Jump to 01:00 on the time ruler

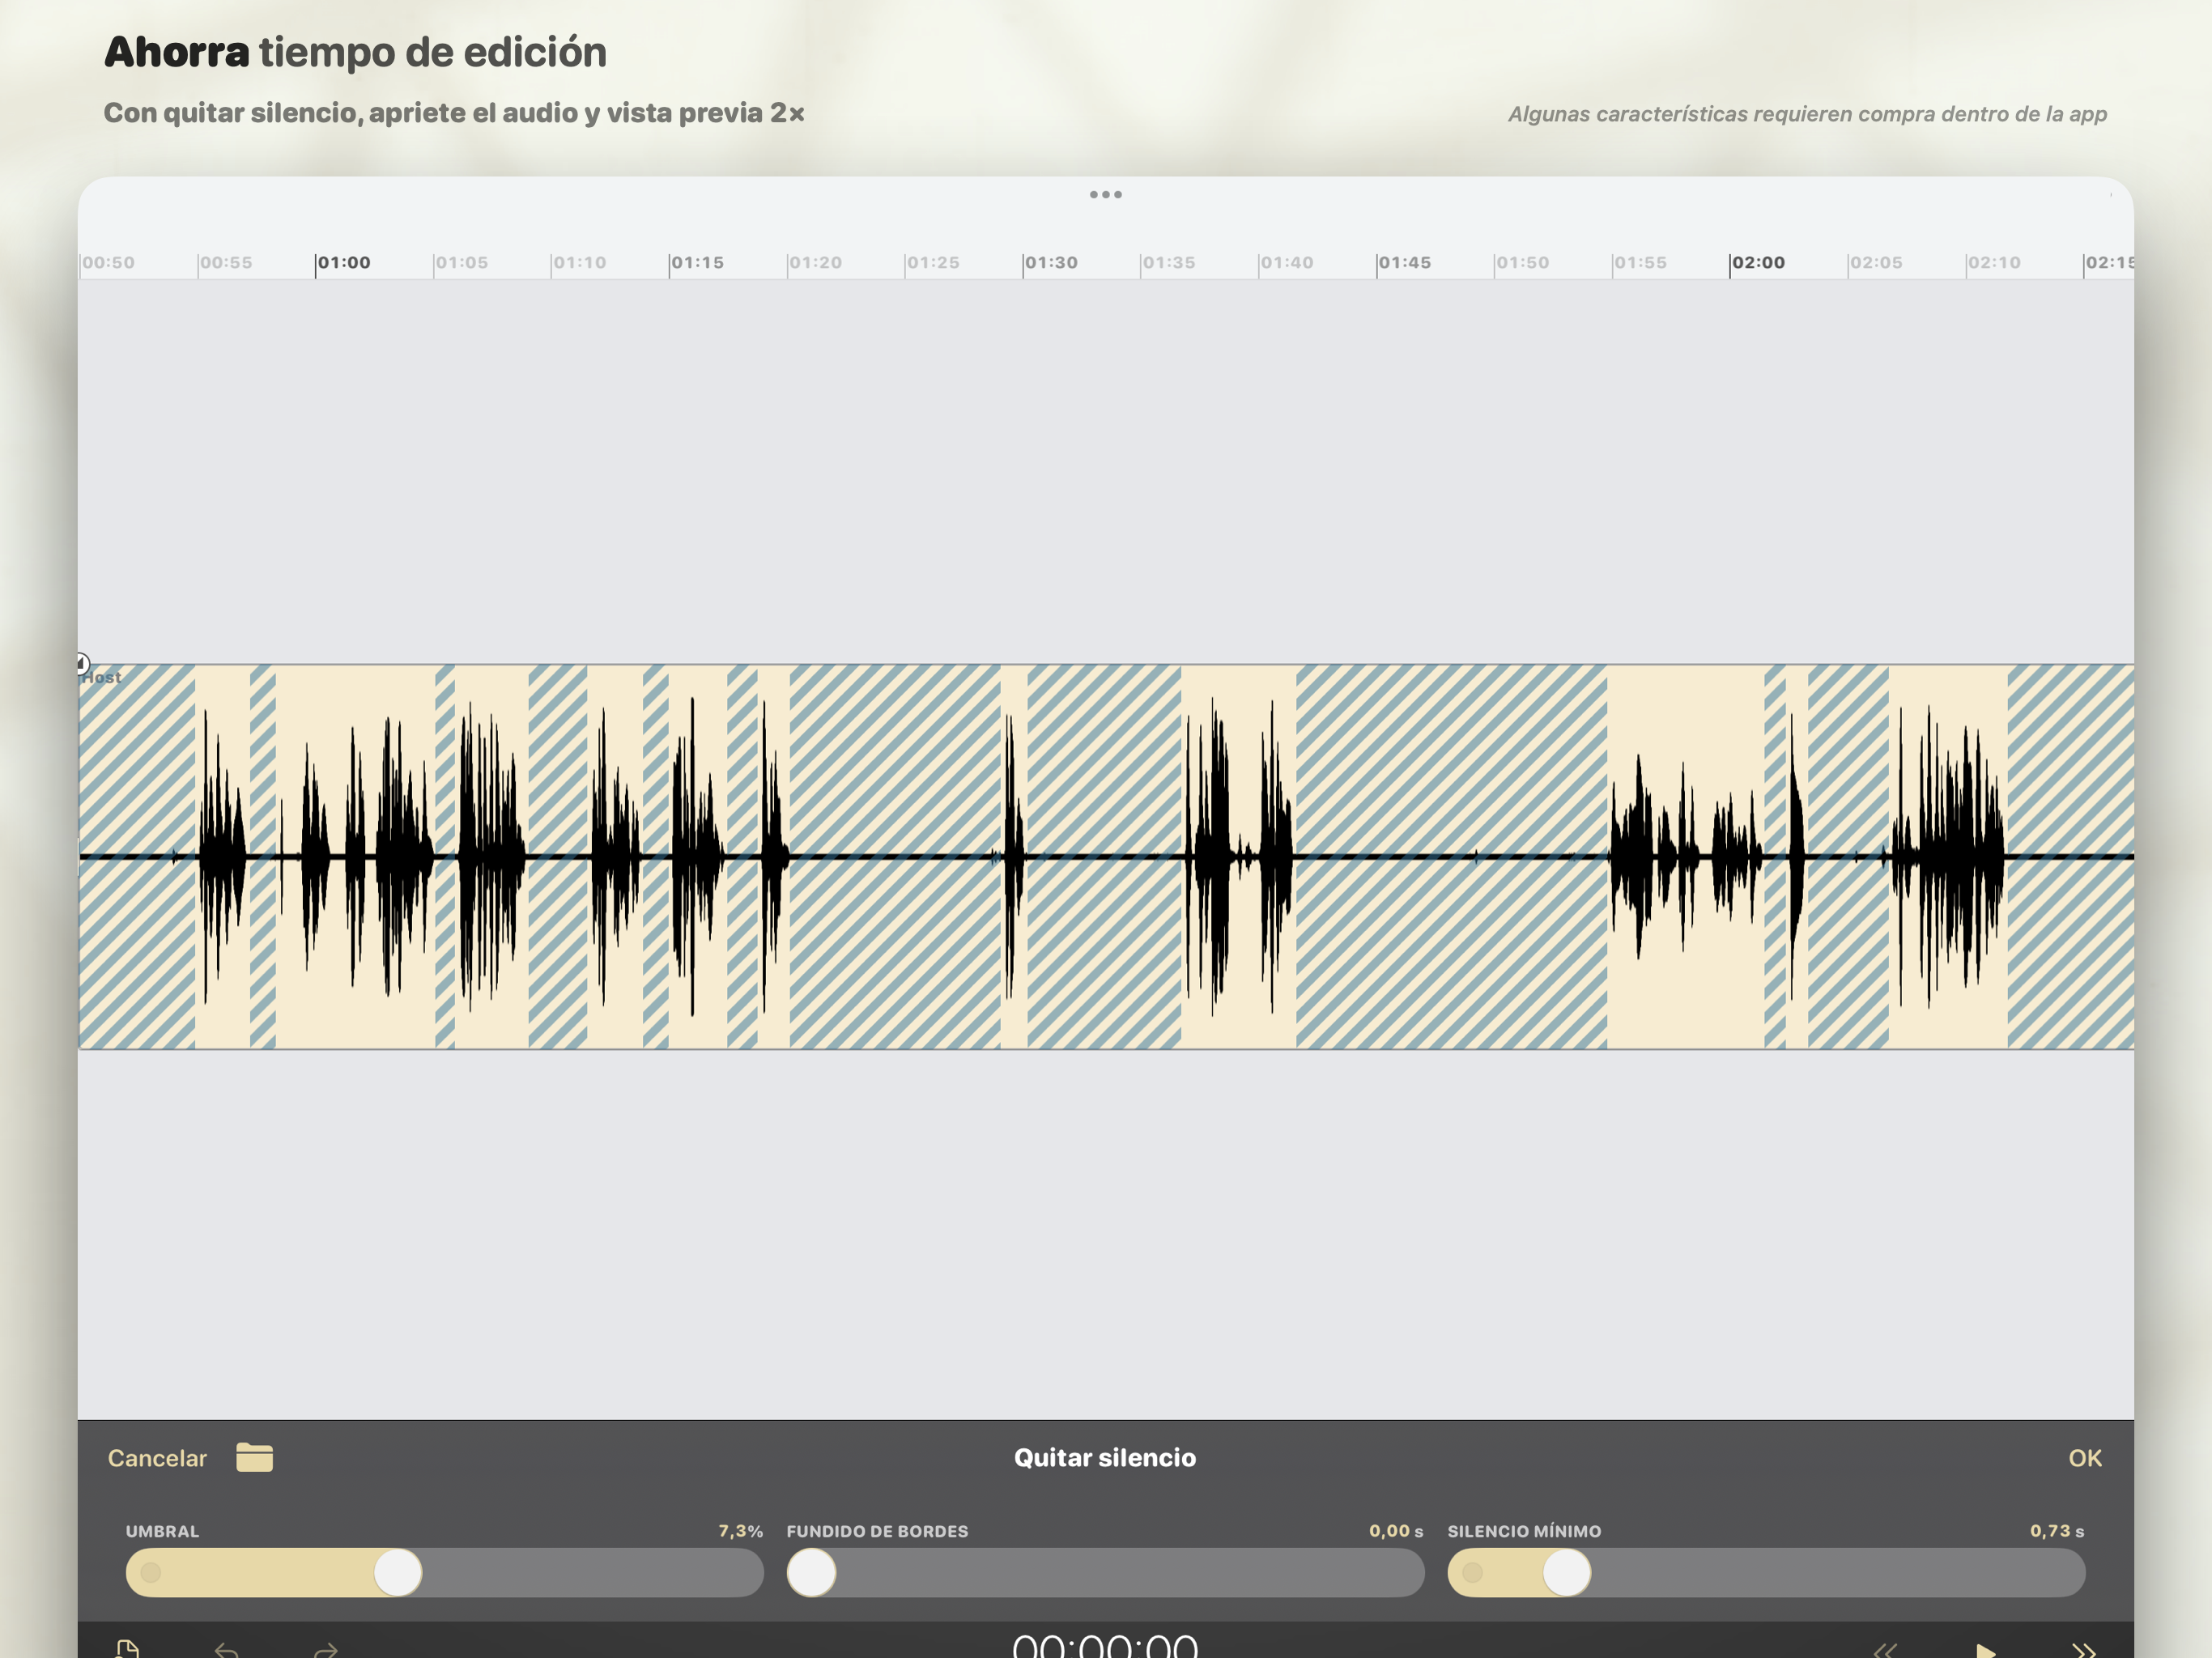[x=344, y=263]
